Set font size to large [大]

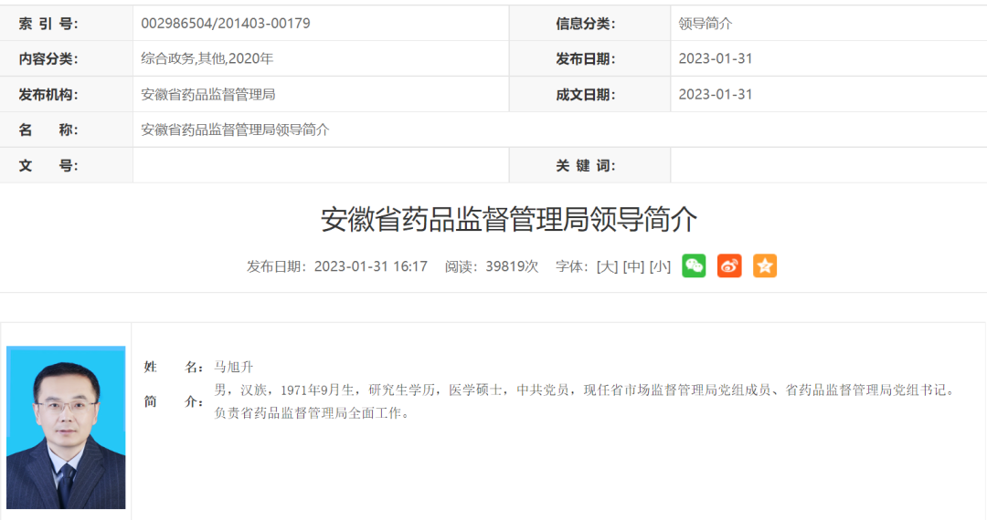pos(608,266)
